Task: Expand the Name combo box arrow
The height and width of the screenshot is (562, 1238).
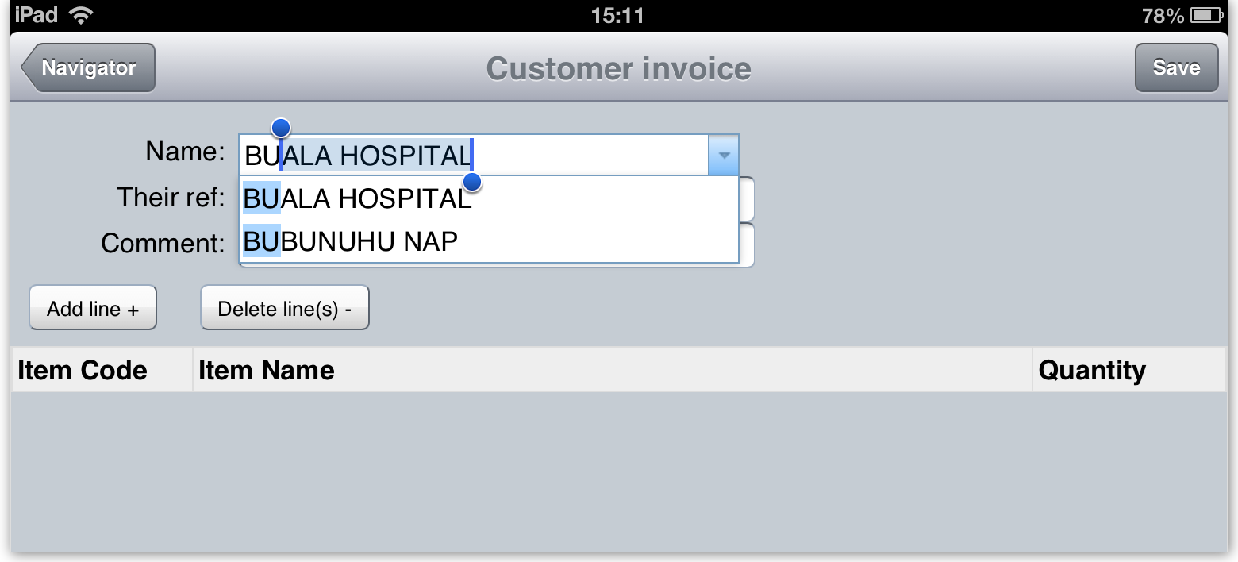Action: (723, 155)
